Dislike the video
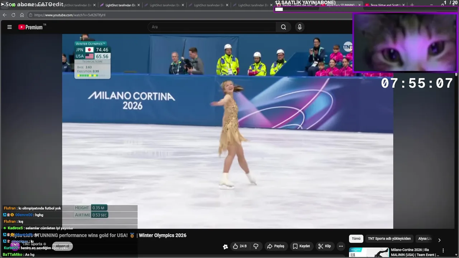Image resolution: width=459 pixels, height=258 pixels. coord(256,246)
